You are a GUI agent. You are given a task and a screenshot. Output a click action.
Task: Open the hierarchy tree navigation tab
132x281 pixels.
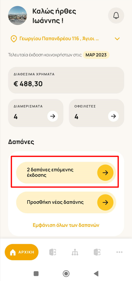tap(75, 252)
